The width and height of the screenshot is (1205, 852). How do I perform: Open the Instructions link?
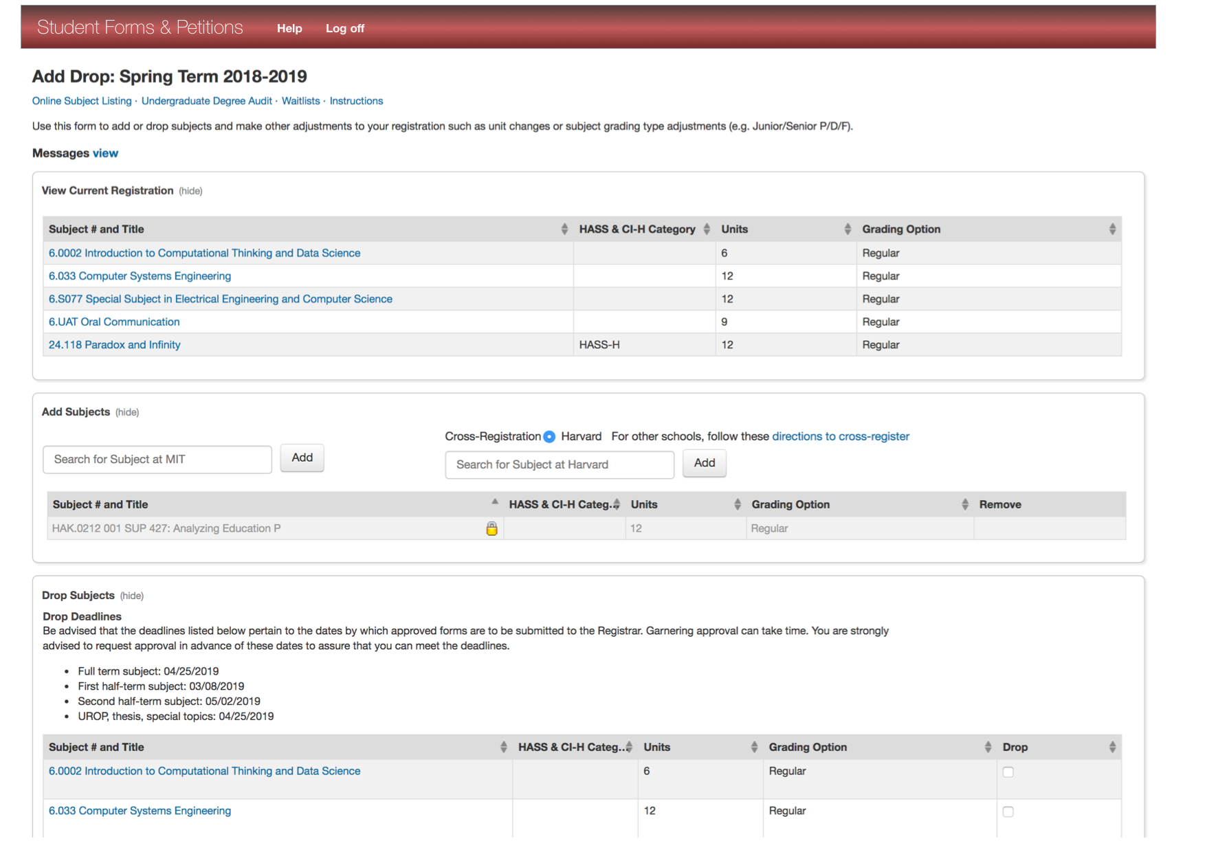[x=356, y=101]
